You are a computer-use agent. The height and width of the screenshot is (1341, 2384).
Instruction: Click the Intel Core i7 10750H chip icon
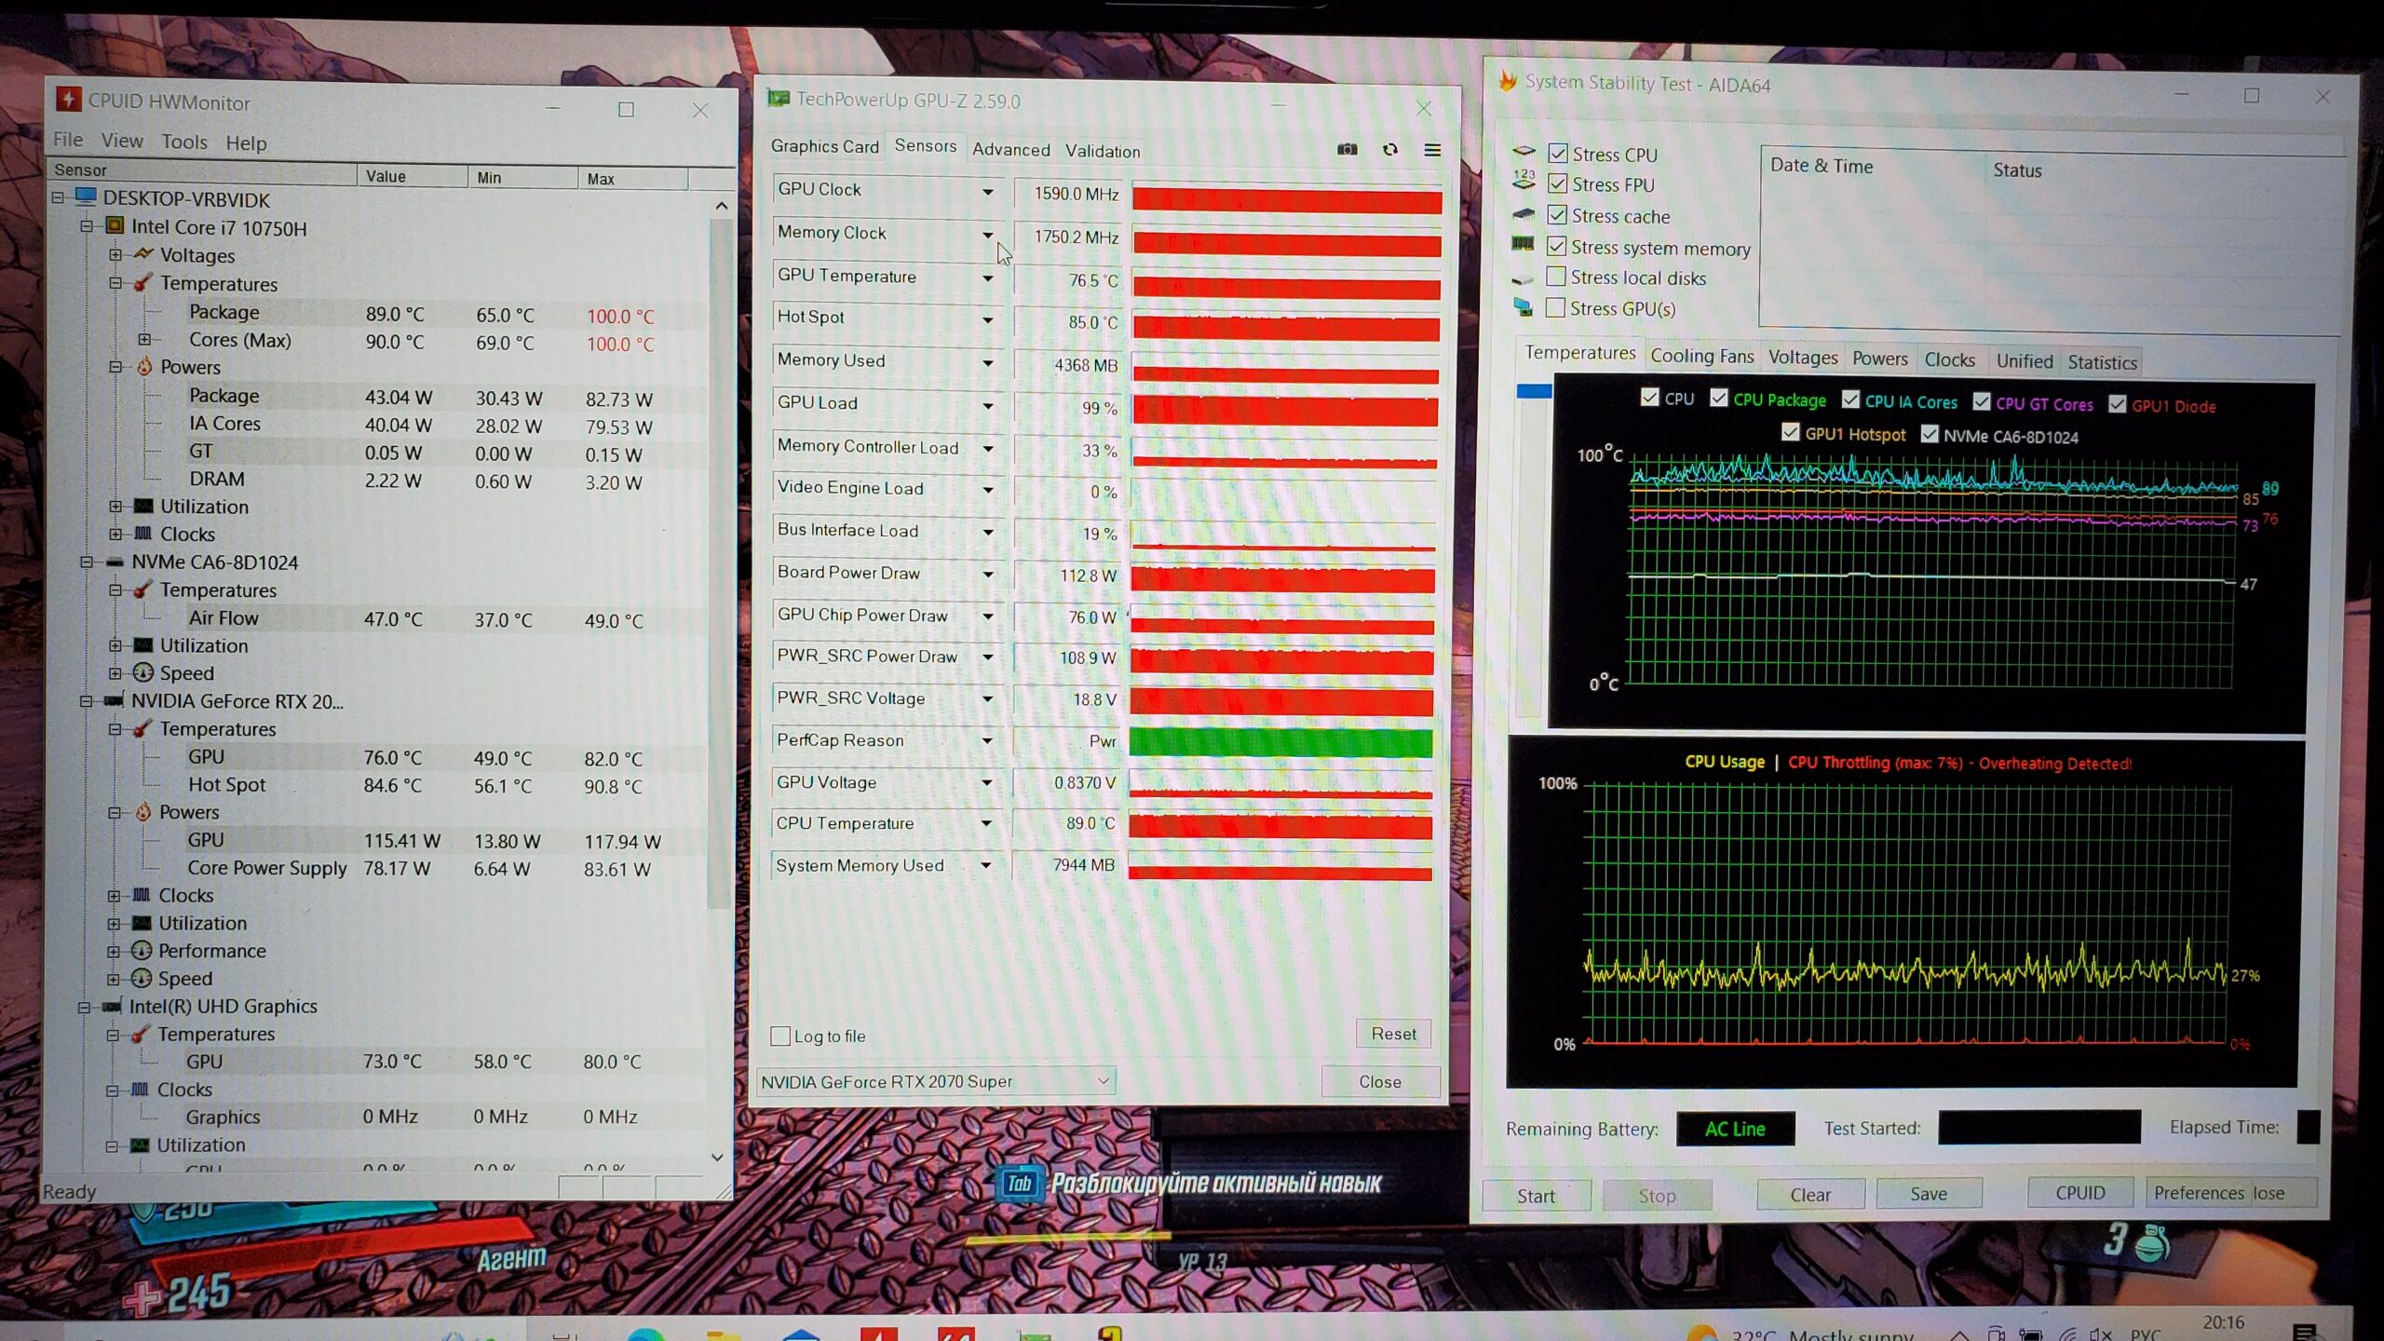[115, 226]
